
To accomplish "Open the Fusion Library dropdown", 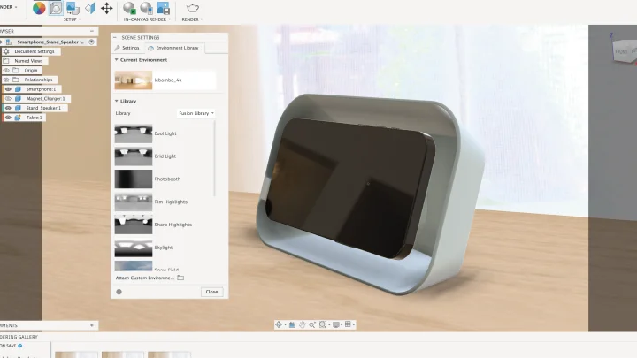I will [196, 113].
